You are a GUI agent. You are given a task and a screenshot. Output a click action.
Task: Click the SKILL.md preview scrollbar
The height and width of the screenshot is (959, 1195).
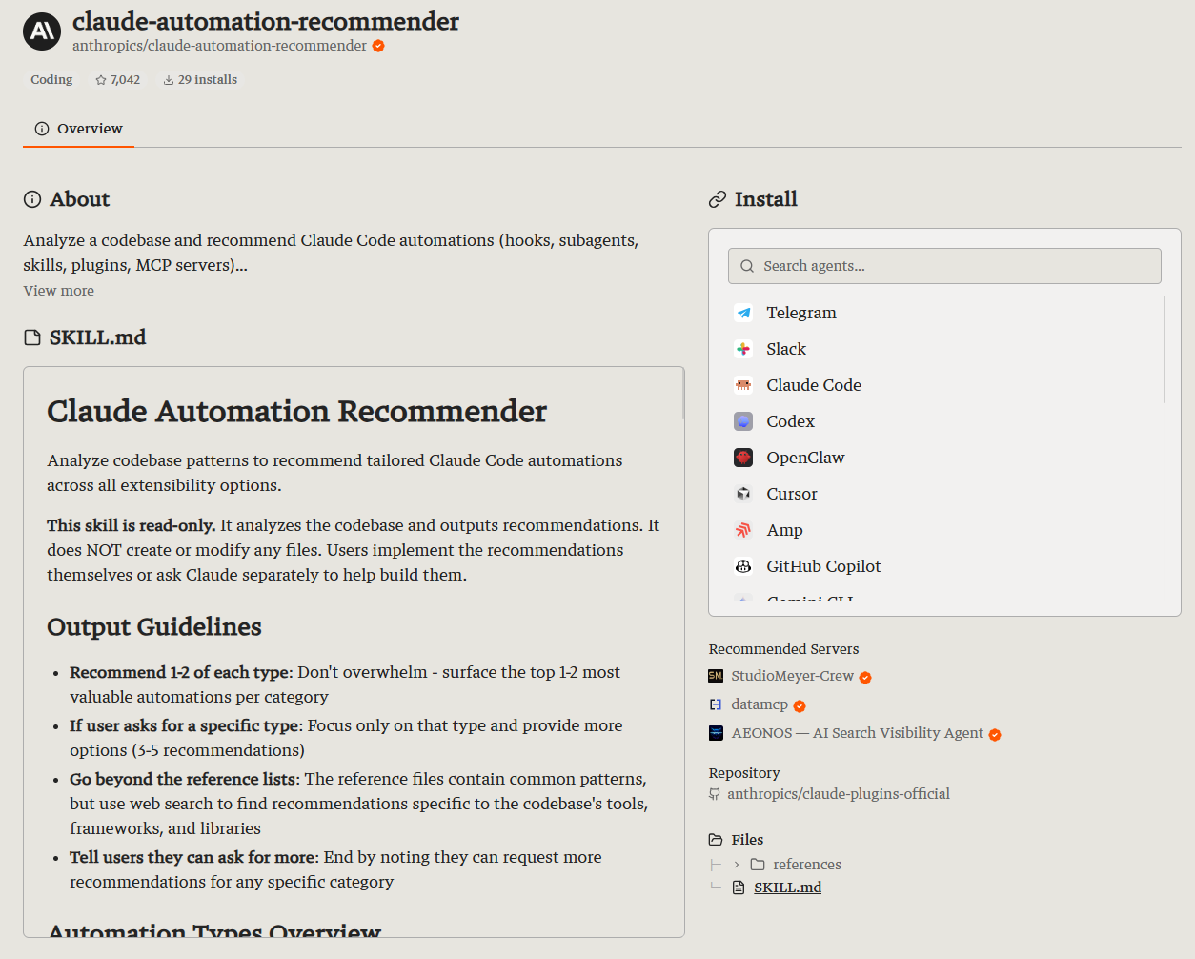click(683, 394)
